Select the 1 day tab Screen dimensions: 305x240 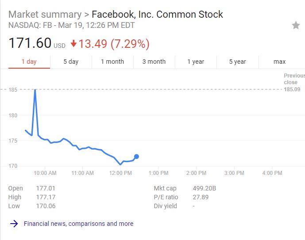coord(29,62)
